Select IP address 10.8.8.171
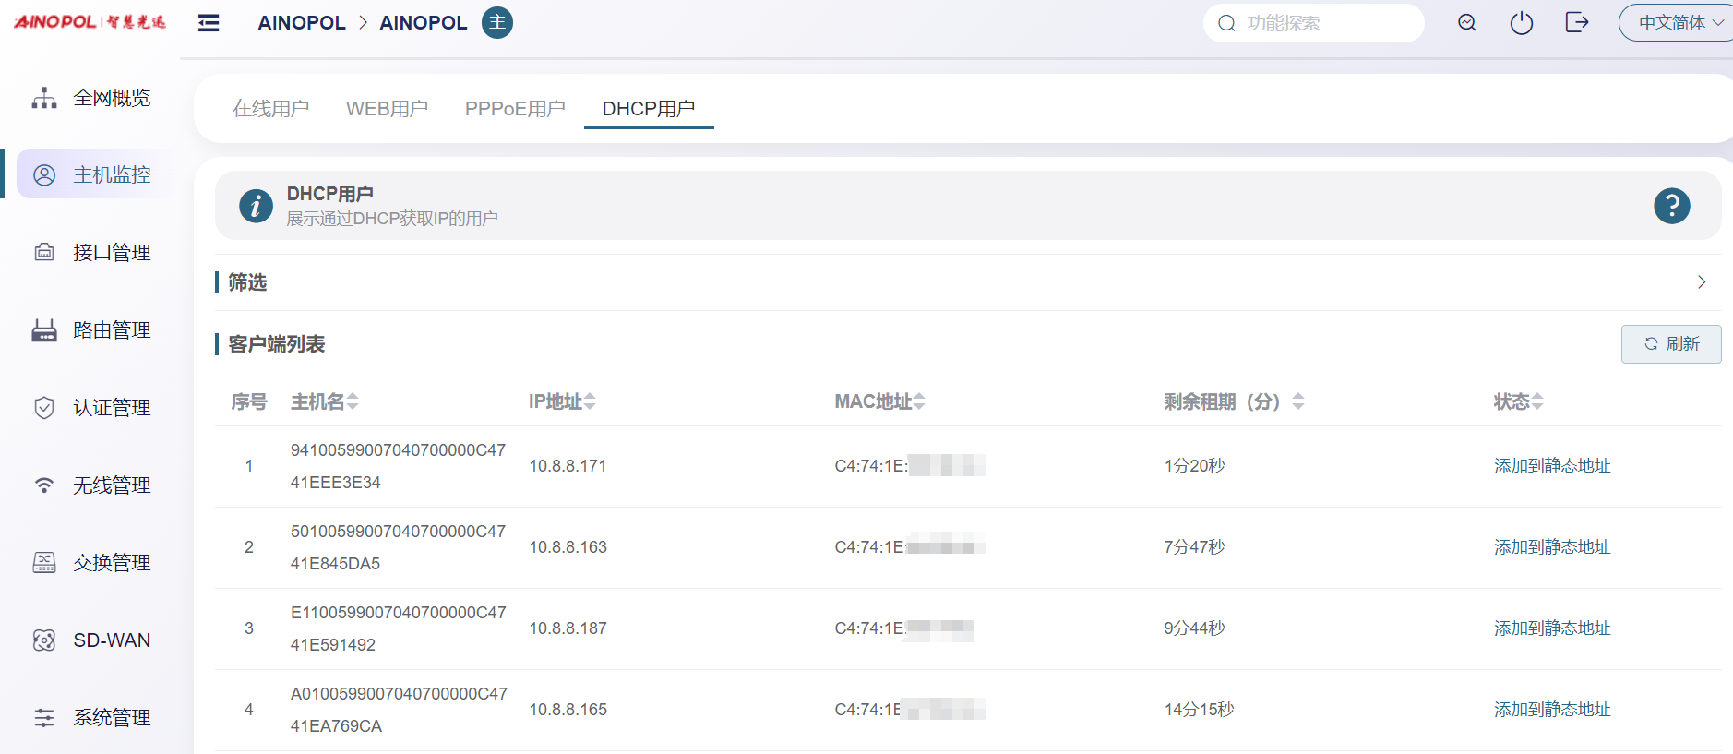1733x754 pixels. point(568,466)
